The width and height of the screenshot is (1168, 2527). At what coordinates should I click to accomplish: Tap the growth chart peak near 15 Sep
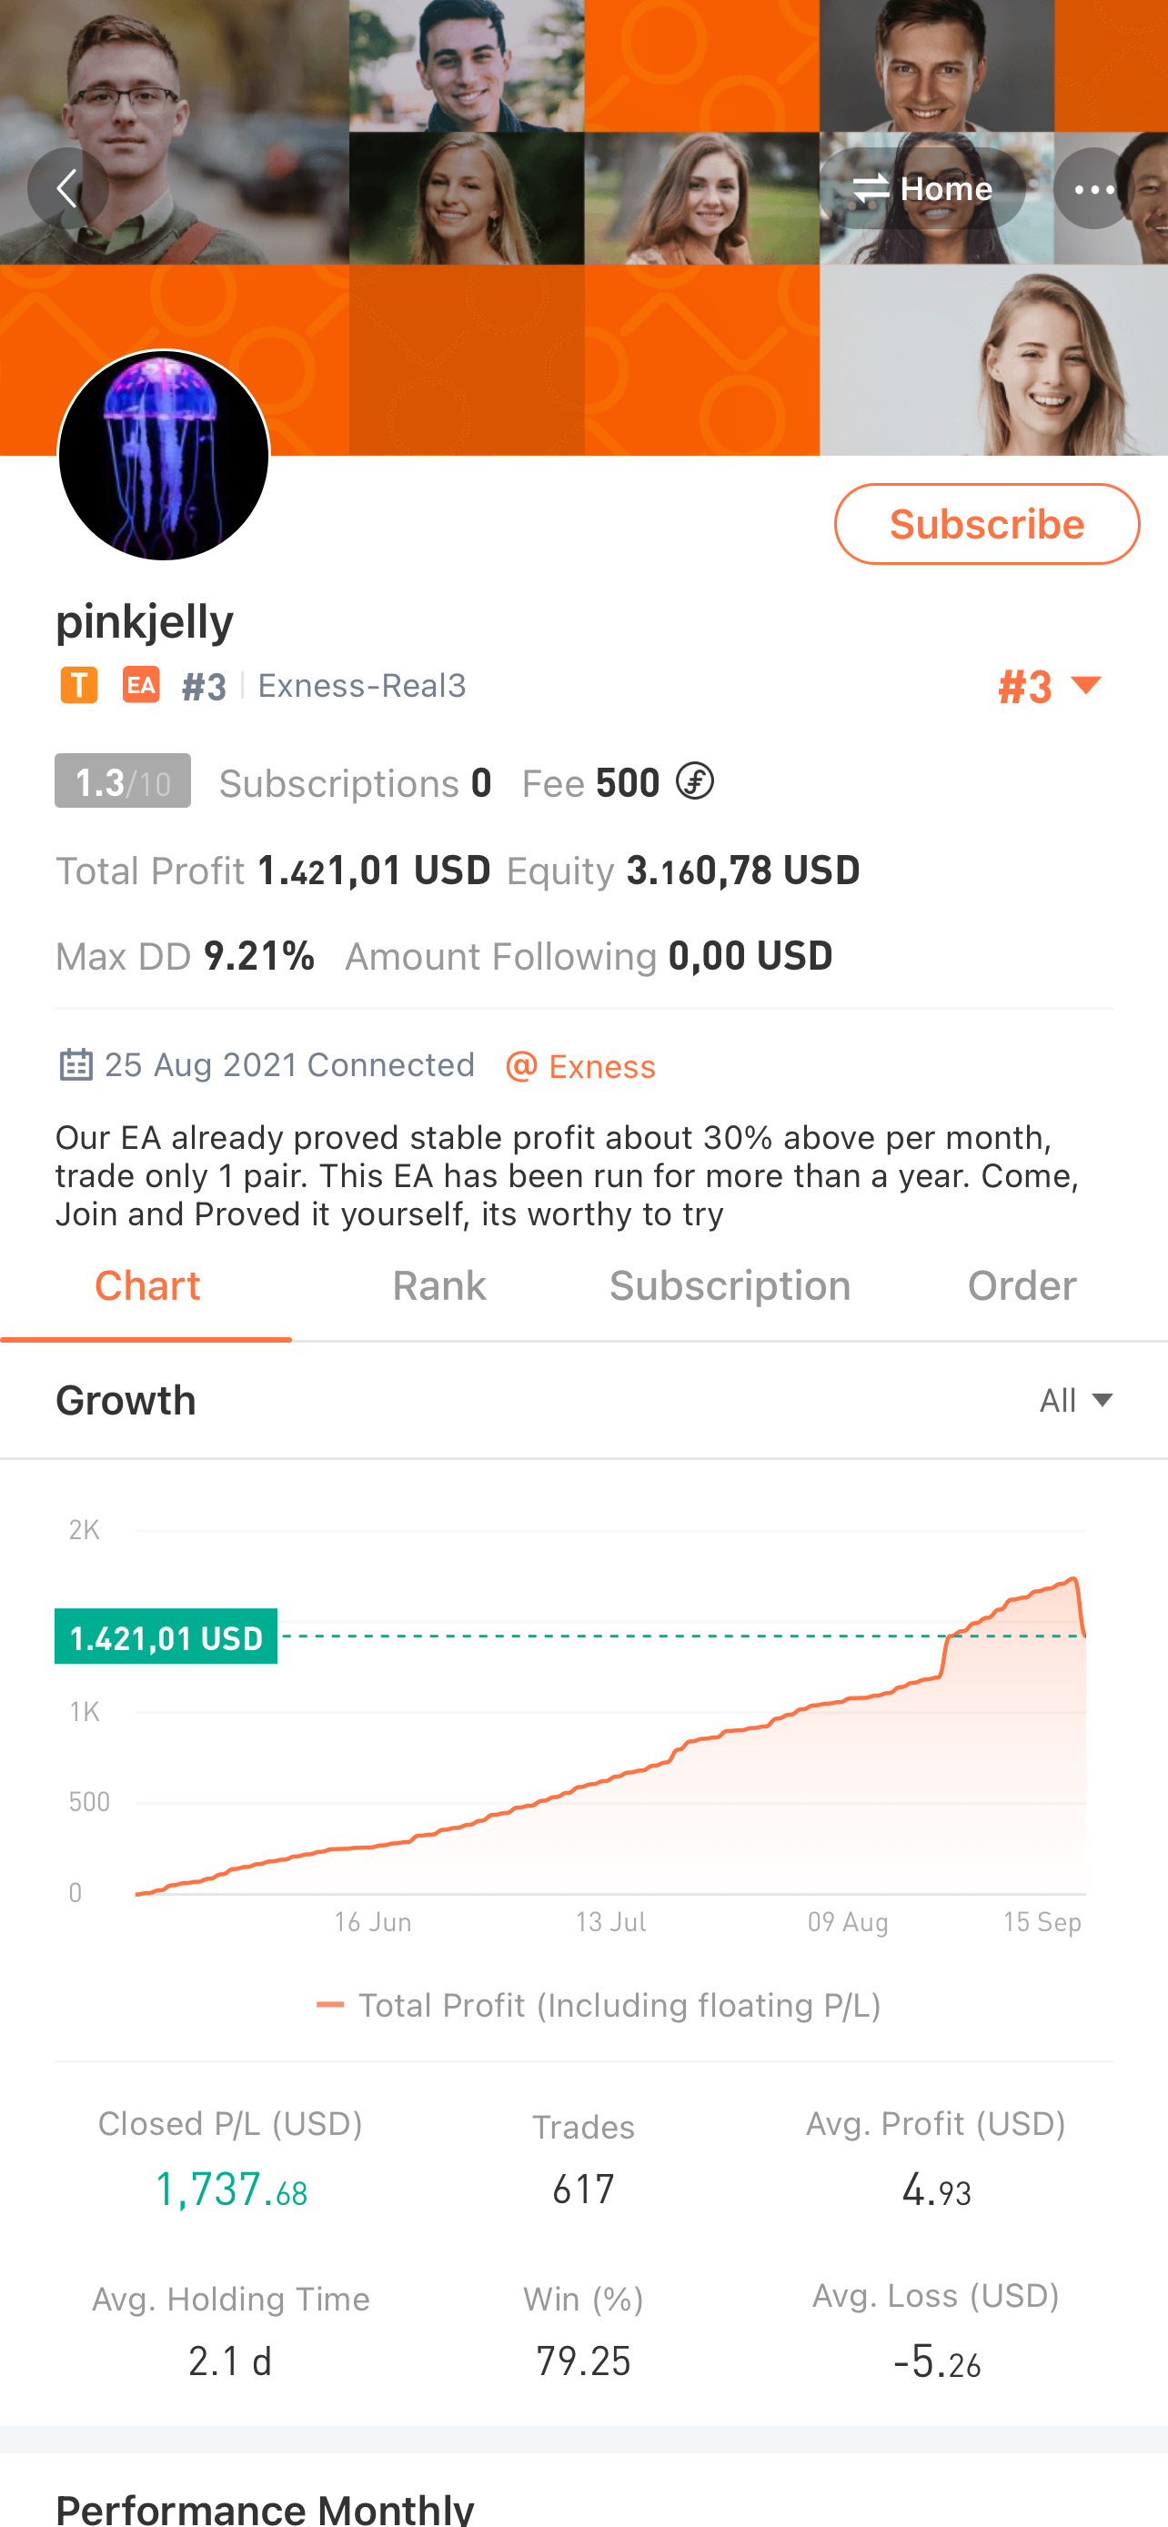click(1074, 1578)
